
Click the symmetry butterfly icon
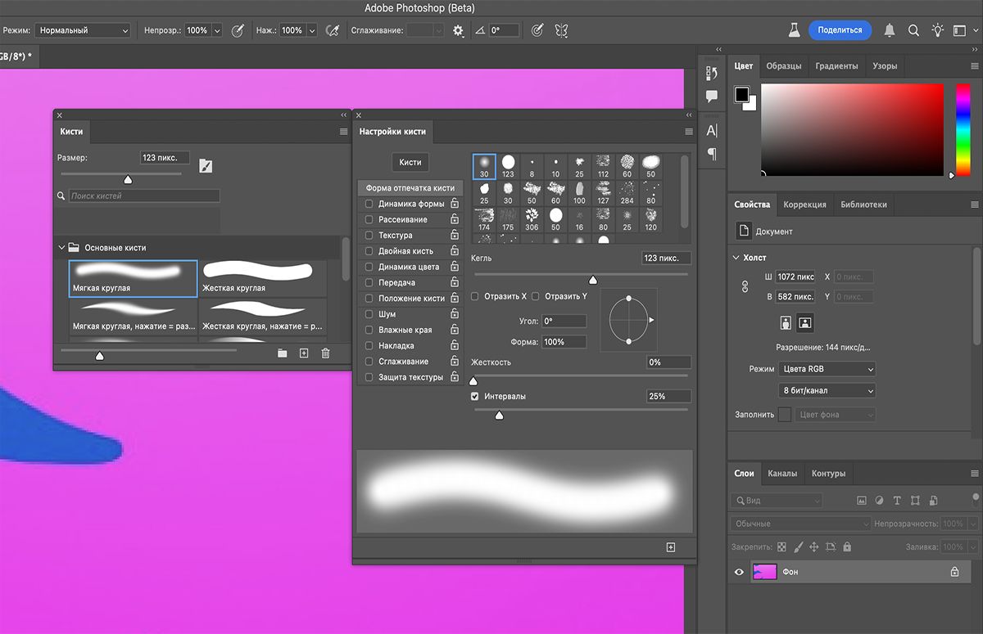coord(561,30)
